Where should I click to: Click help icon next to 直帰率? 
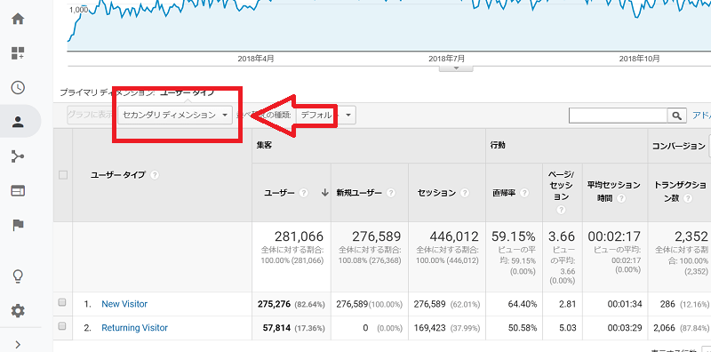coord(524,193)
